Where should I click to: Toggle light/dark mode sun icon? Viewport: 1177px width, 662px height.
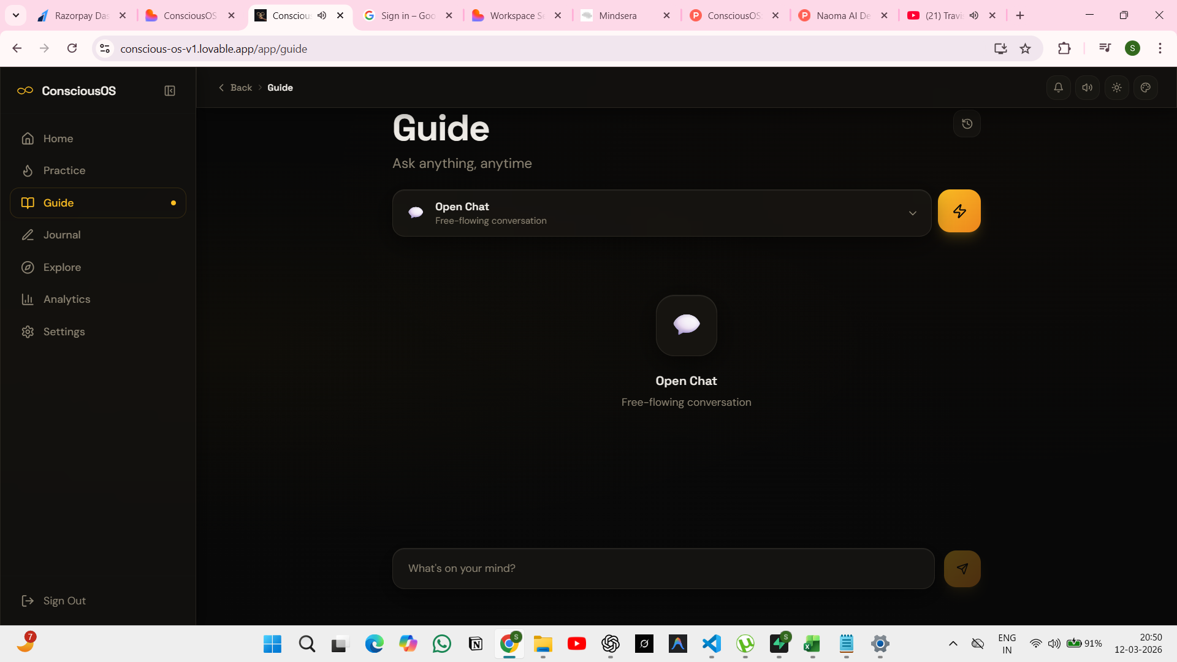coord(1116,88)
